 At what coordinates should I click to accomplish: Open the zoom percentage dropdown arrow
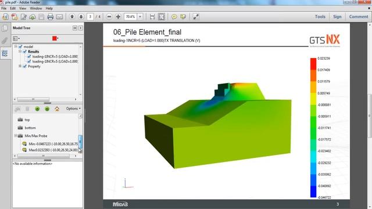point(140,17)
